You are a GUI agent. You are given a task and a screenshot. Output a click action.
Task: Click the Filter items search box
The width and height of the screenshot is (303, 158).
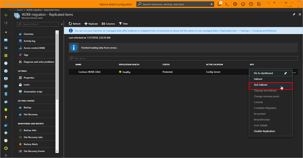coord(110,58)
